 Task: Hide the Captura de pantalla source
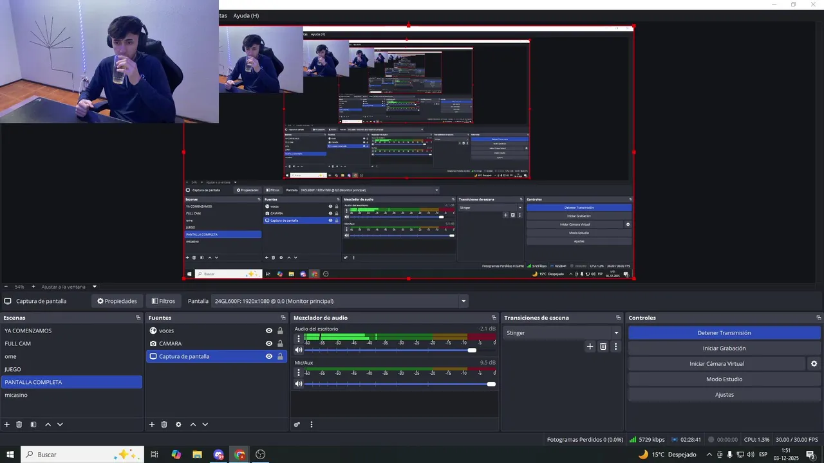[x=269, y=356]
